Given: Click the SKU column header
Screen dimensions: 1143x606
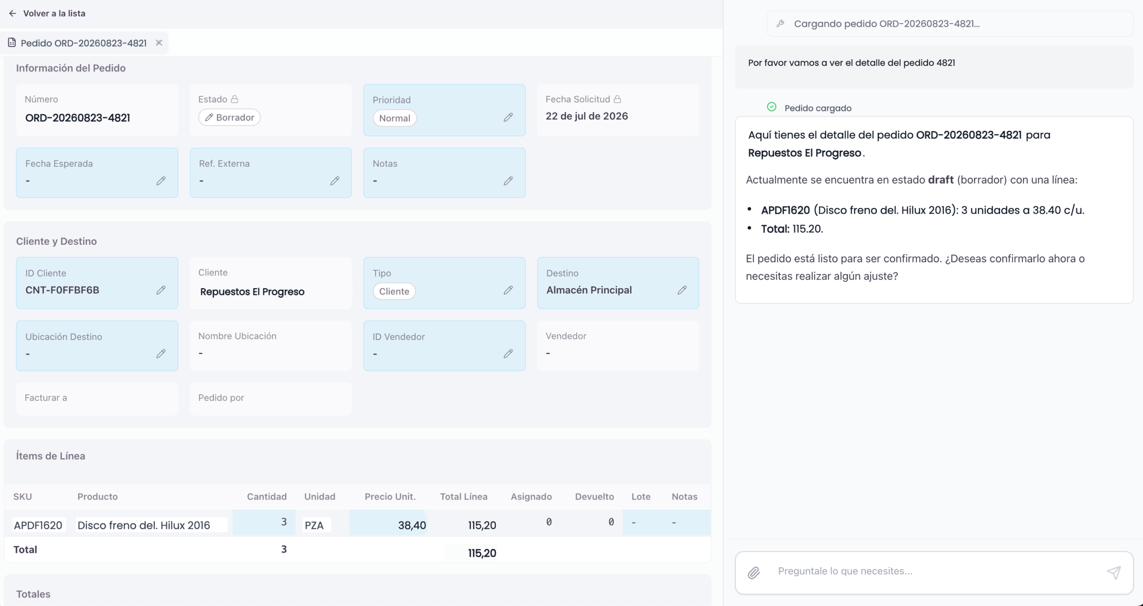Looking at the screenshot, I should point(22,497).
